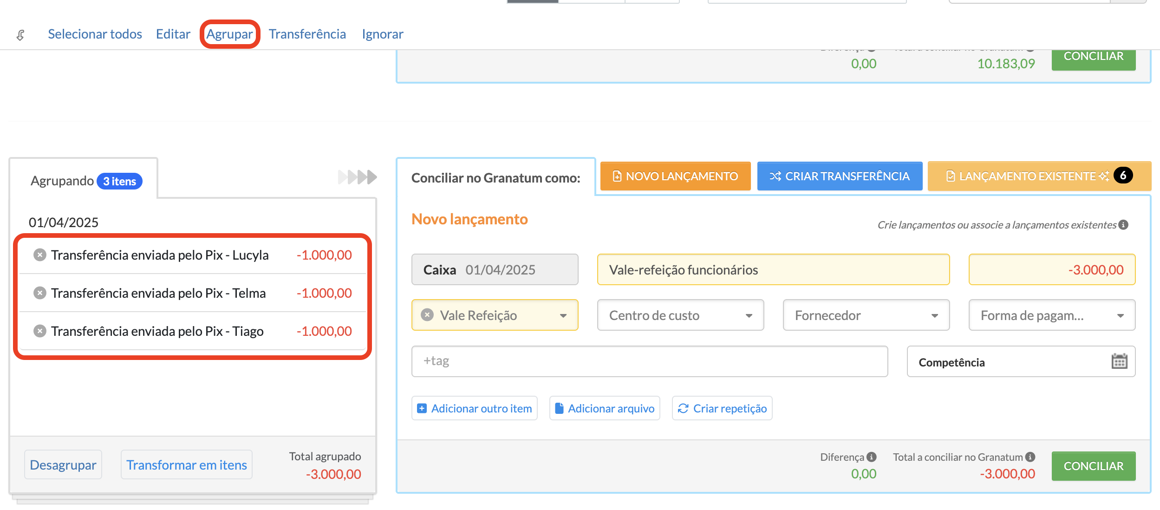Image resolution: width=1160 pixels, height=510 pixels.
Task: Clear the Vale Refeição category selection
Action: click(x=427, y=315)
